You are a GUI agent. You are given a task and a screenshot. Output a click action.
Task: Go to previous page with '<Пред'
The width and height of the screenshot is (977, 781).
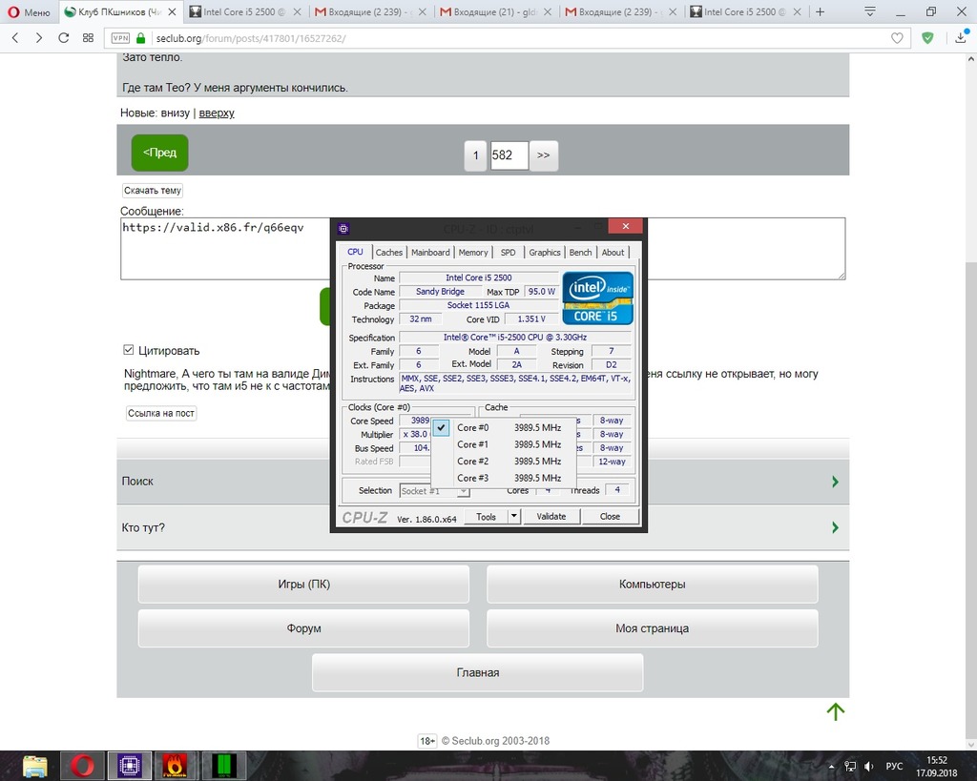159,153
